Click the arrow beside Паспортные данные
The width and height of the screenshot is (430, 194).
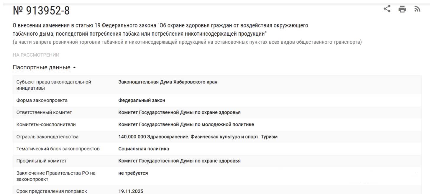coord(74,68)
